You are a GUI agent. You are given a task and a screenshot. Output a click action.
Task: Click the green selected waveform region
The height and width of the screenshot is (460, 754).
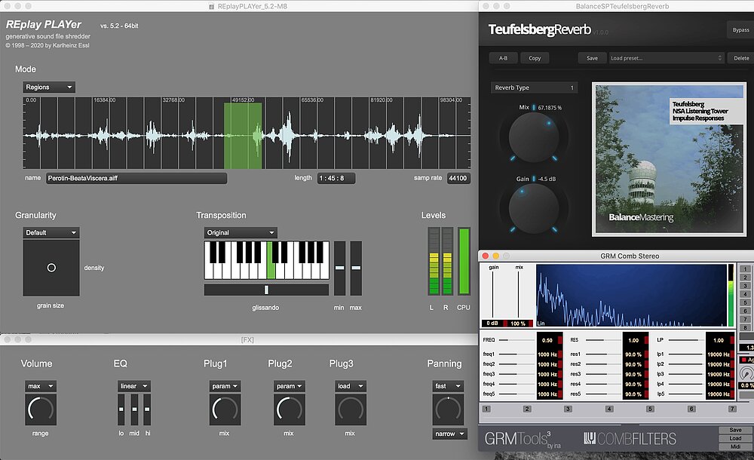click(x=243, y=136)
